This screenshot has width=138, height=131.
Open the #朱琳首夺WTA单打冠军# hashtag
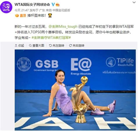pyautogui.click(x=51, y=37)
